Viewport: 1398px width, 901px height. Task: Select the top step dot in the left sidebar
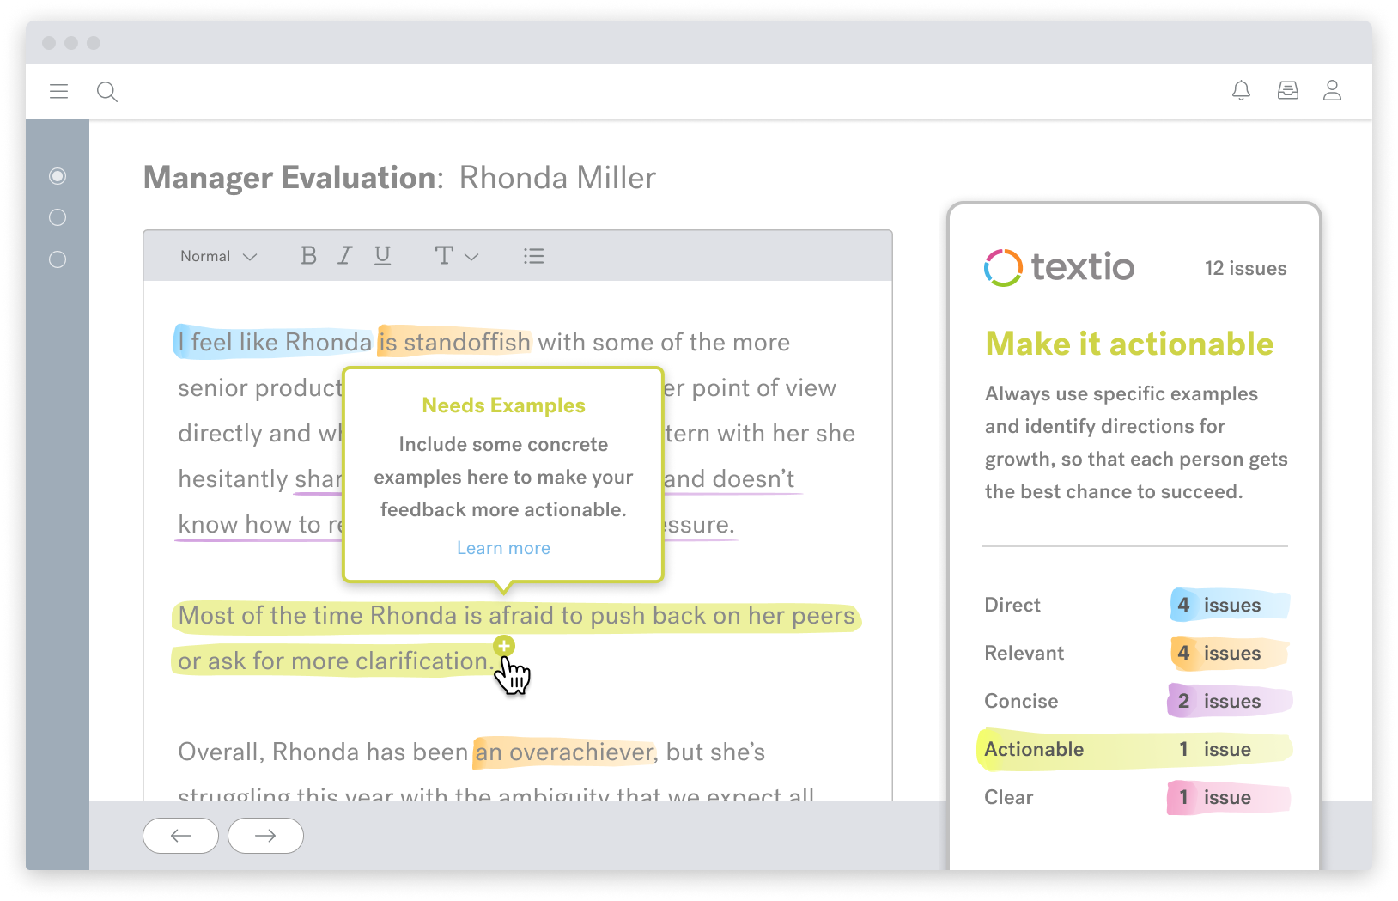[x=58, y=175]
